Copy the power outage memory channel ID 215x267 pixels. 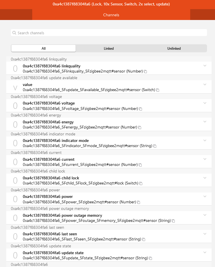click(x=173, y=220)
